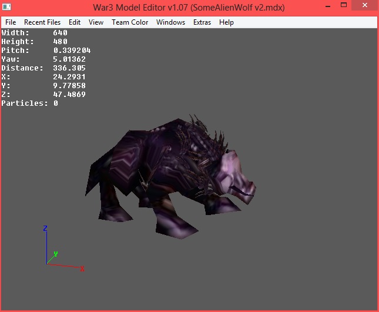The height and width of the screenshot is (312, 379).
Task: Click the window title text
Action: coord(189,8)
